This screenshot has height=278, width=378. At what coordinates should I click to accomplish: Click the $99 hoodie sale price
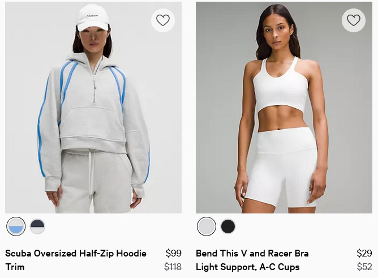pos(174,253)
